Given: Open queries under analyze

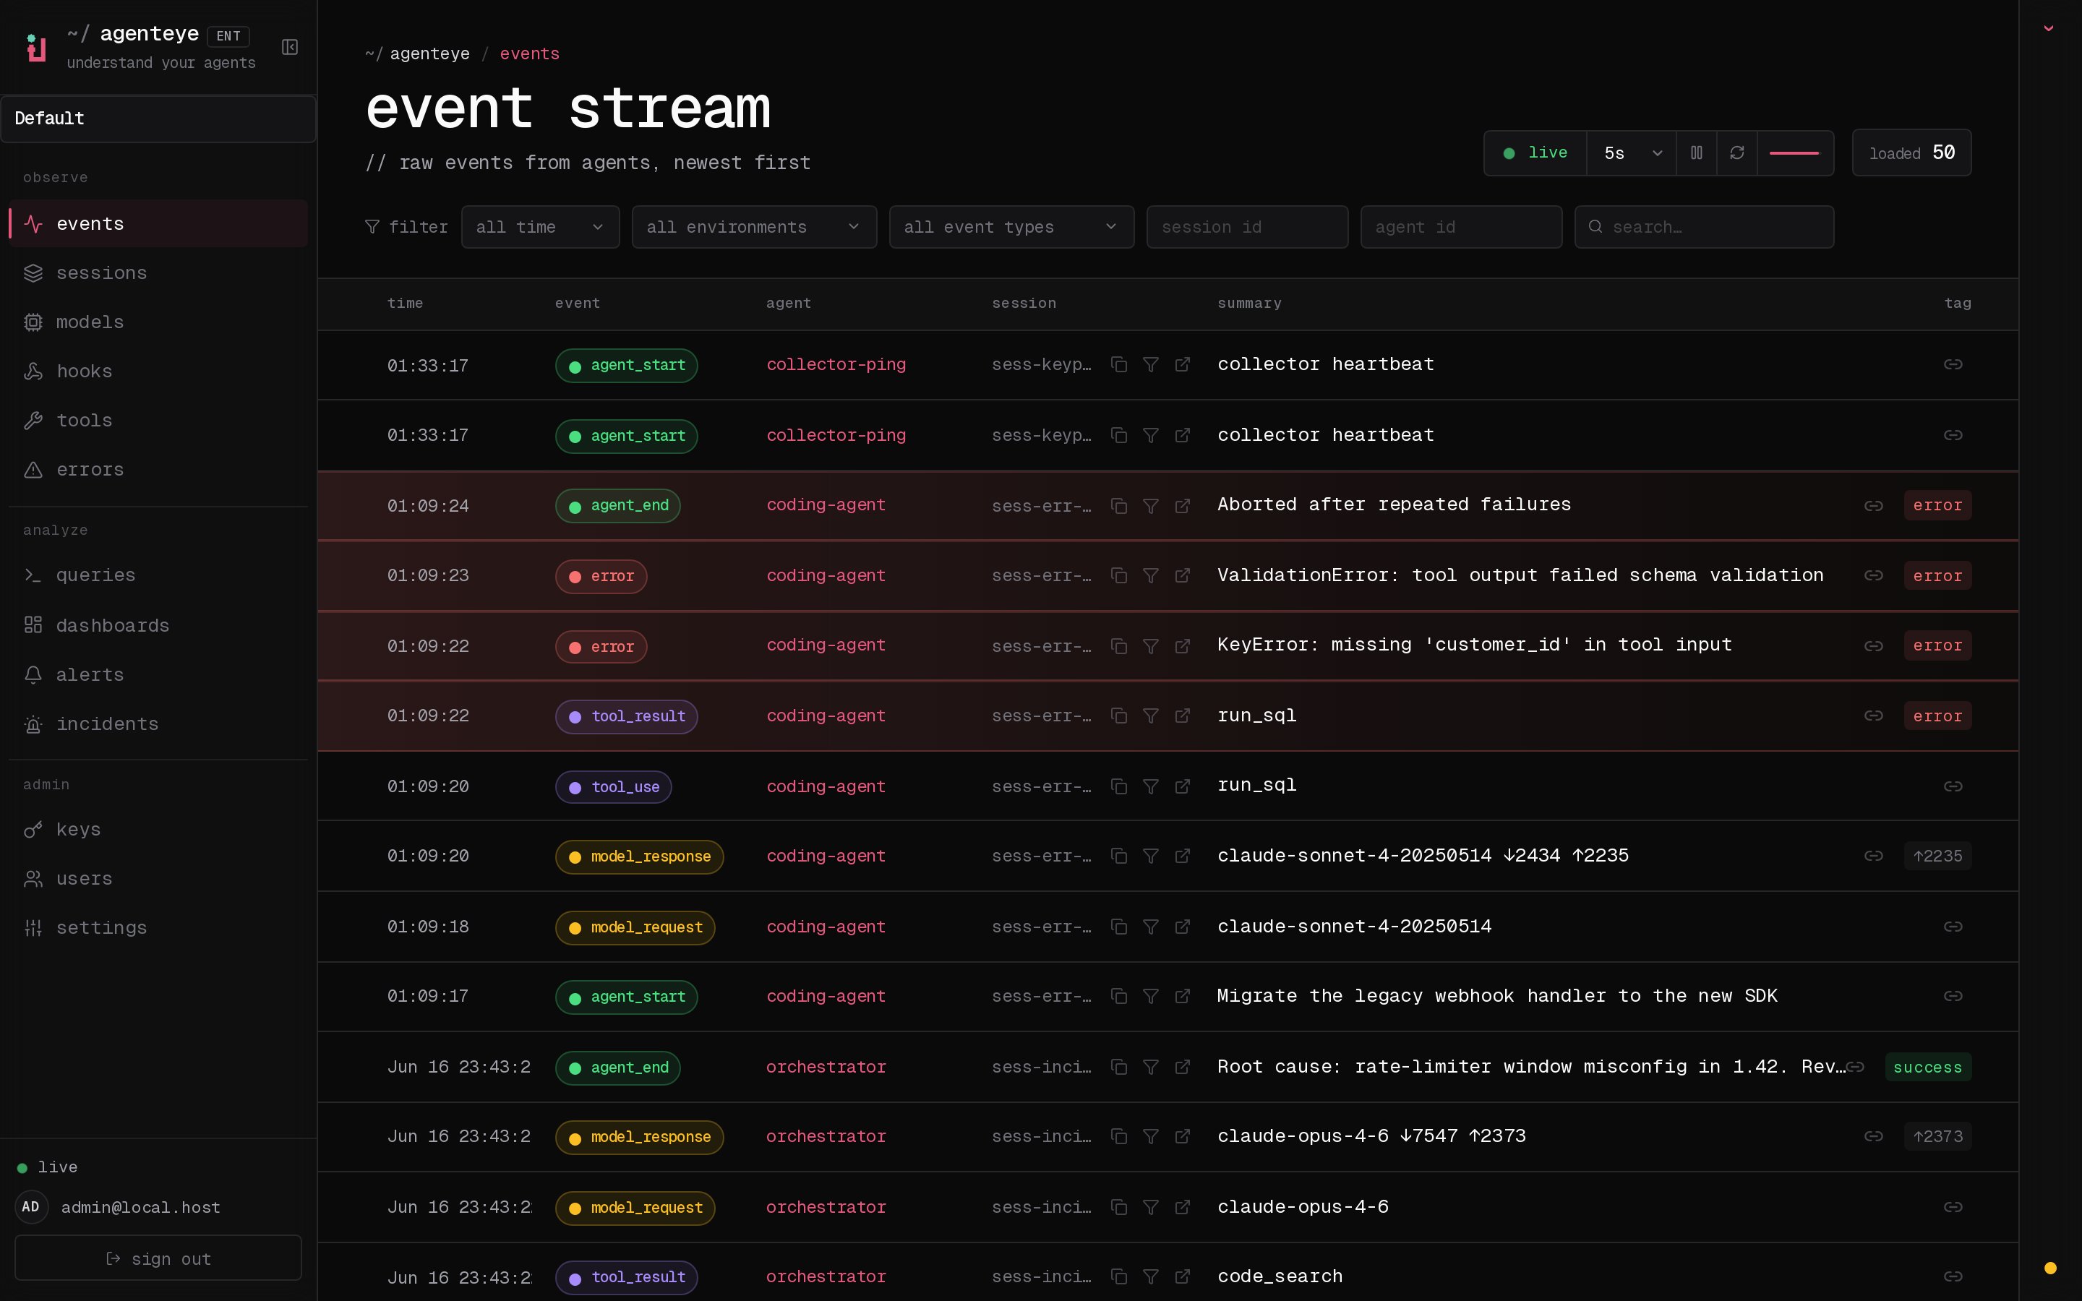Looking at the screenshot, I should (158, 575).
